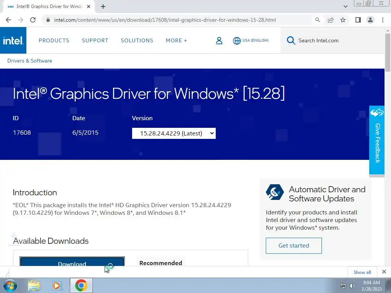Open Windows Media Player from taskbar
Viewport: 391px width, 293px height.
tap(57, 285)
